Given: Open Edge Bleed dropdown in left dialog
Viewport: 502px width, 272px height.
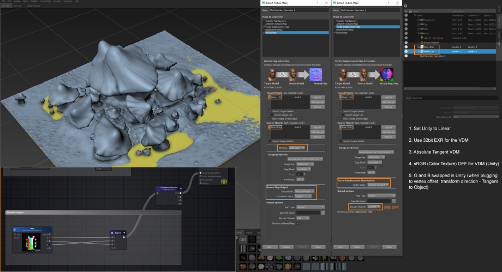Looking at the screenshot, I should (303, 170).
